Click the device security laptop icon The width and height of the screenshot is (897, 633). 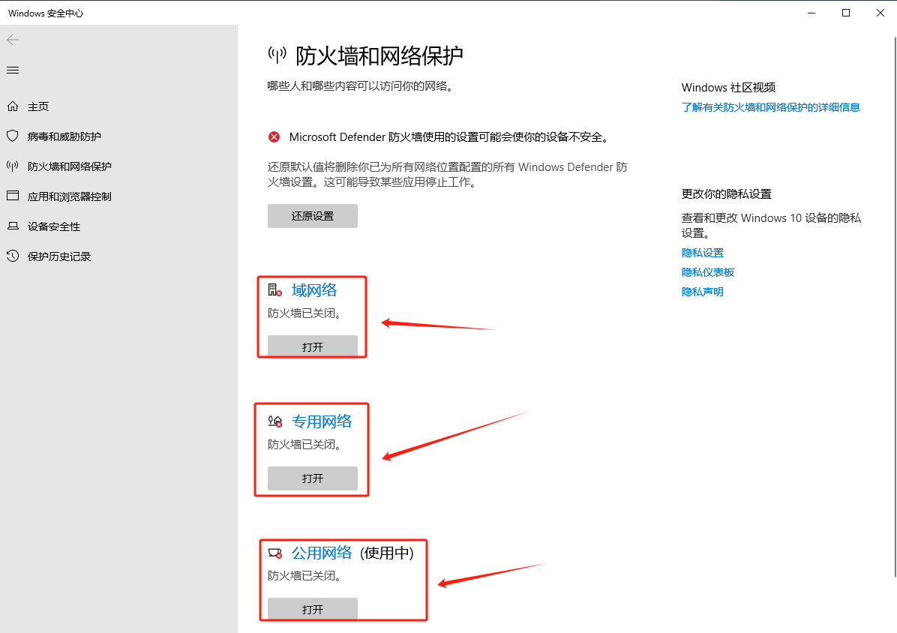[13, 226]
